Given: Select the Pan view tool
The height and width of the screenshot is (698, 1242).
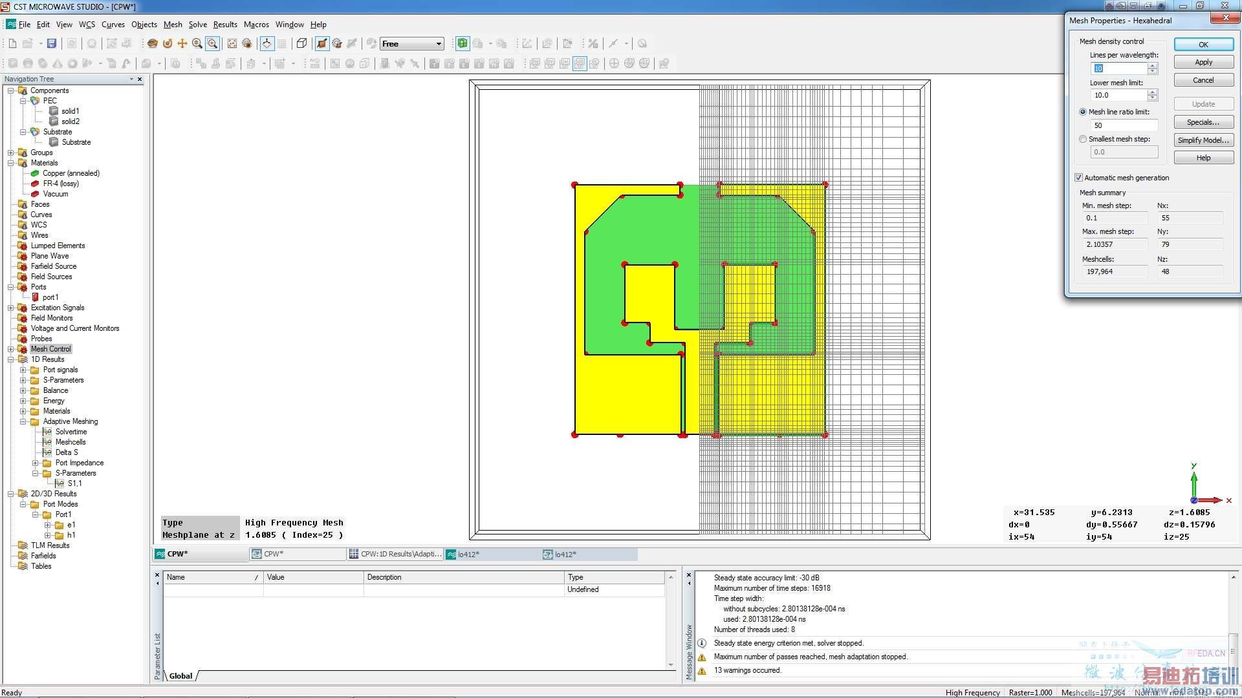Looking at the screenshot, I should click(x=182, y=43).
